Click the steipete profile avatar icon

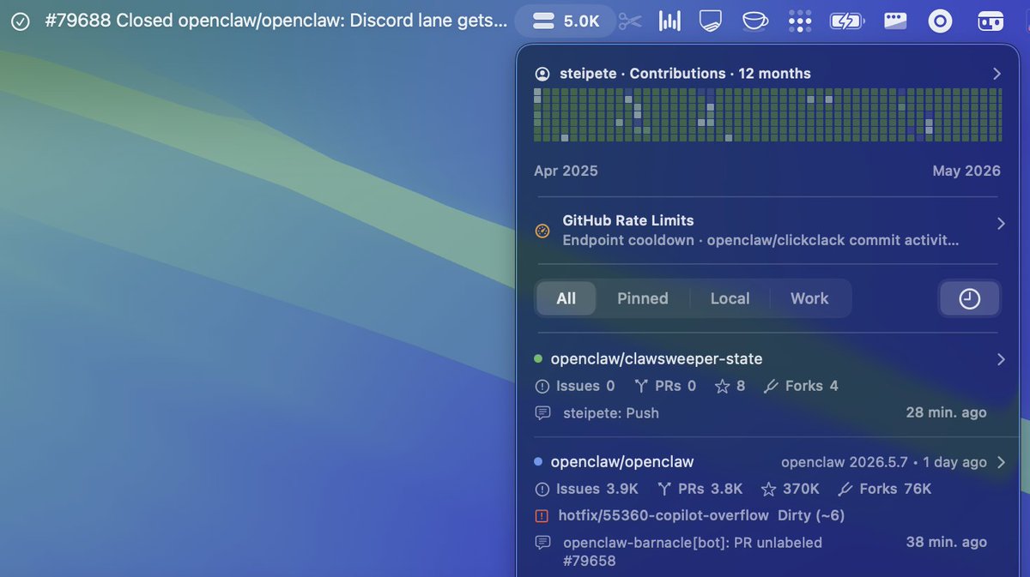[x=542, y=74]
